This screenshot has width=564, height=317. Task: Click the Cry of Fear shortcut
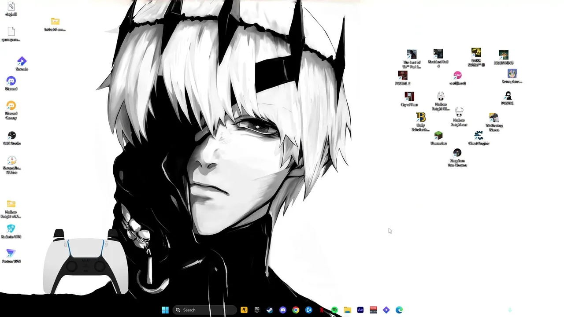(409, 99)
